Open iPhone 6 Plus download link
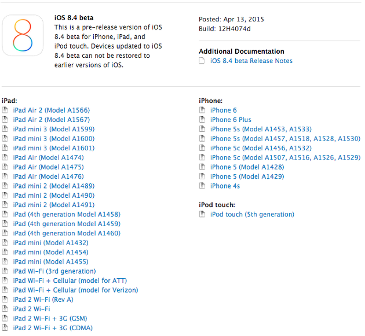The width and height of the screenshot is (365, 336). pos(231,120)
